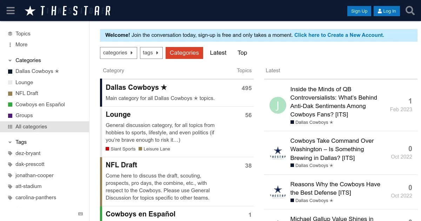Open the tags filter dropdown
The image size is (421, 221).
(151, 53)
